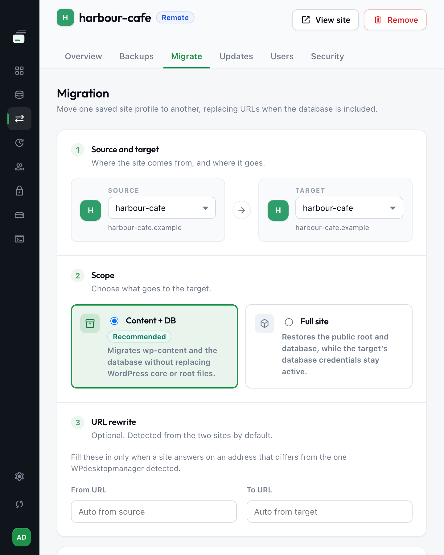Click the View site button

coord(325,20)
